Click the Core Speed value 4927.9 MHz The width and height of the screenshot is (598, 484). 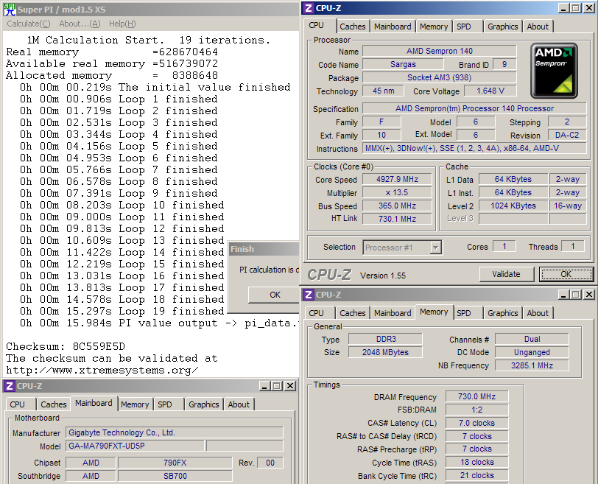397,179
